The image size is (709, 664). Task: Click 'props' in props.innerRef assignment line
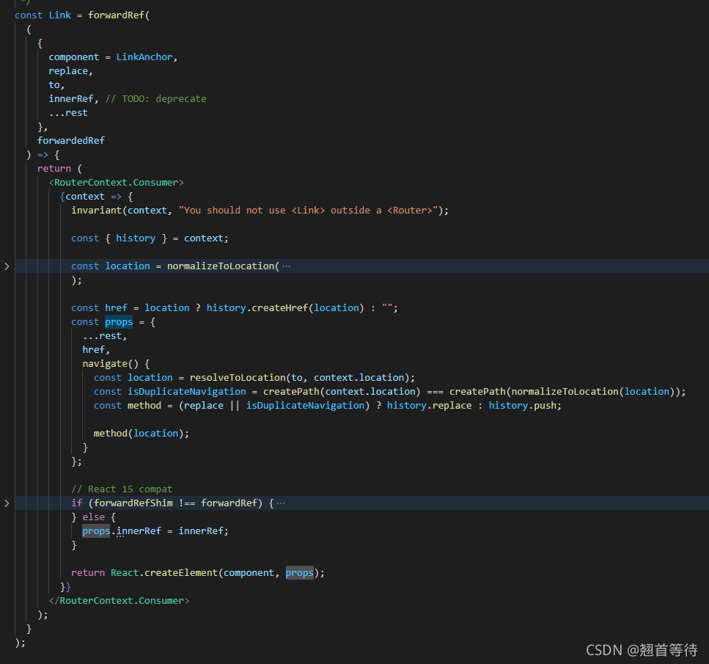(x=96, y=531)
